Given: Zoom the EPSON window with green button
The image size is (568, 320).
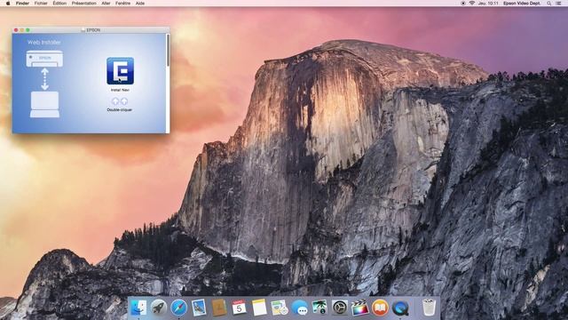Looking at the screenshot, I should [28, 30].
